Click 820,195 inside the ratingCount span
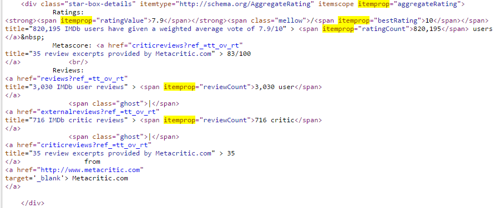496x208 pixels. click(x=427, y=29)
